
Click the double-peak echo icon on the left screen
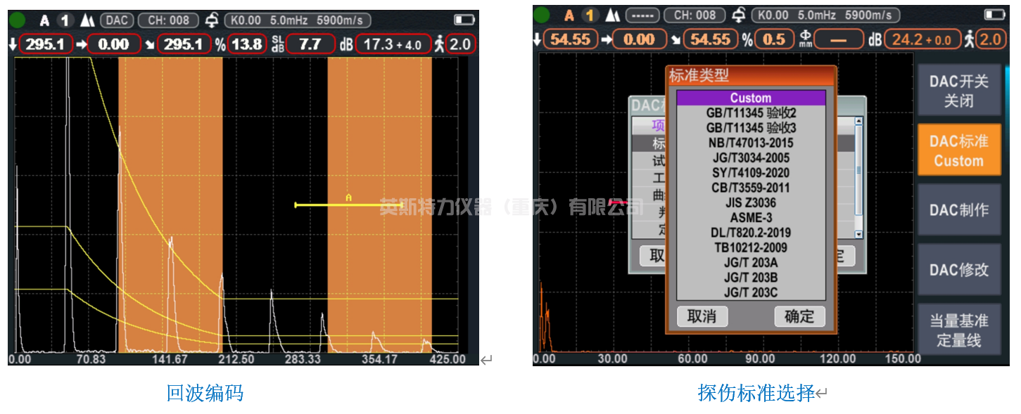(x=88, y=20)
